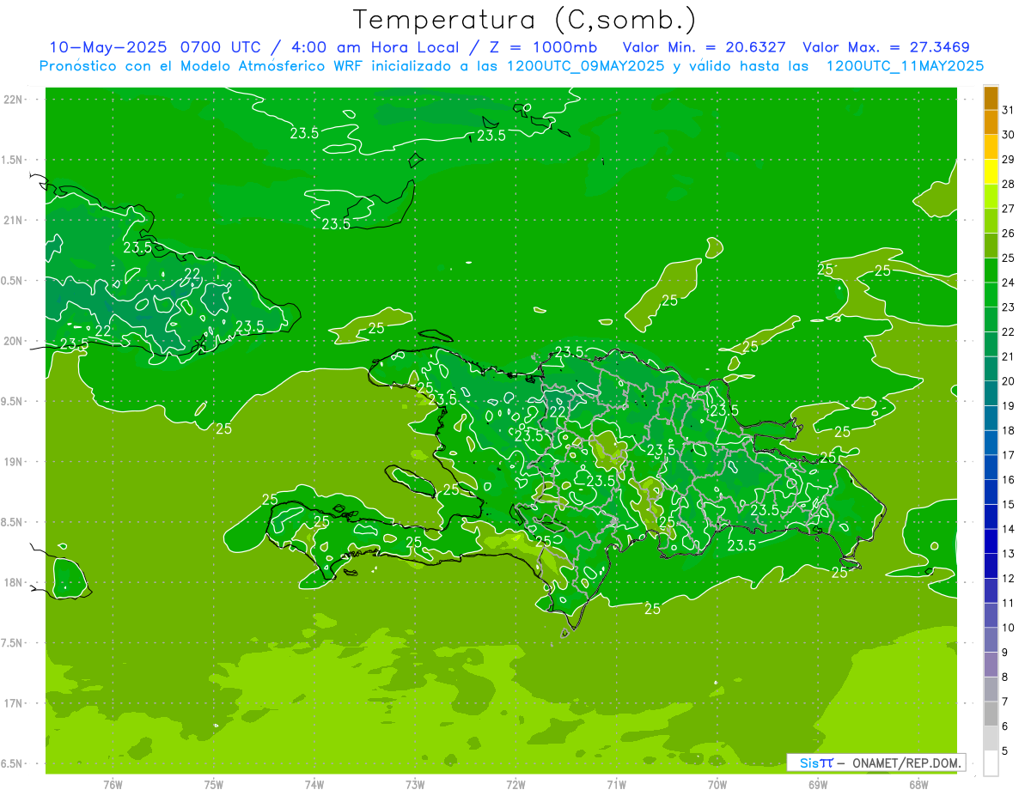
Task: Click the 'Valor Min. = 20.6327' reading
Action: [x=704, y=47]
